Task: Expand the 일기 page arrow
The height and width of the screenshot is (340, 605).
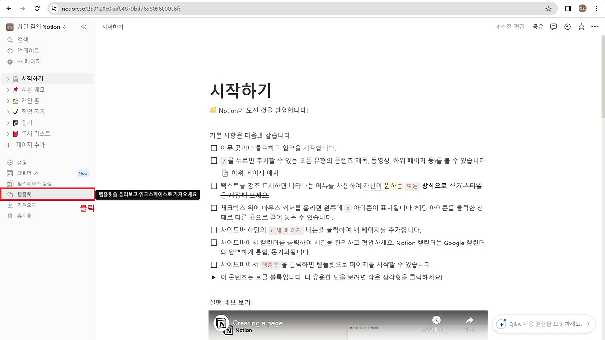Action: pos(8,122)
